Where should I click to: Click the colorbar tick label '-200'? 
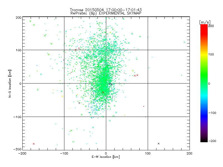[212, 141]
